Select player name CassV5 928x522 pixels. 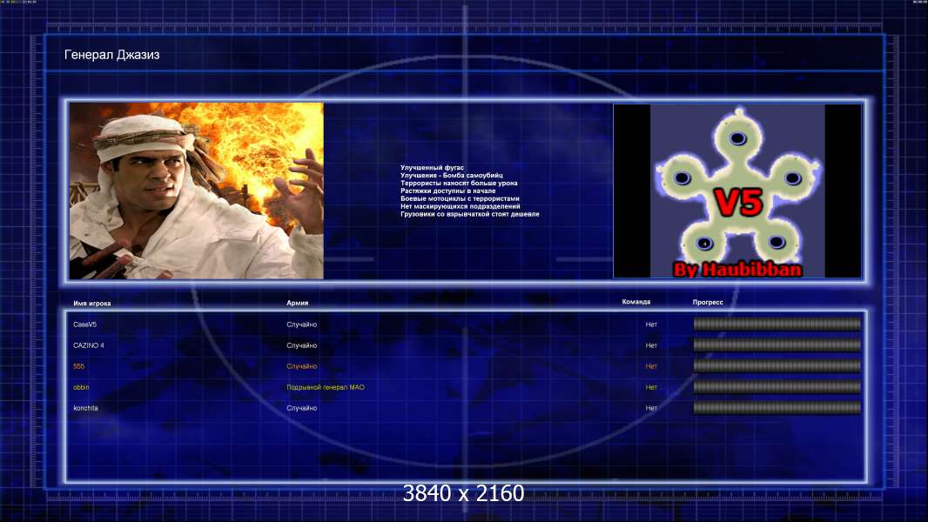pos(84,325)
